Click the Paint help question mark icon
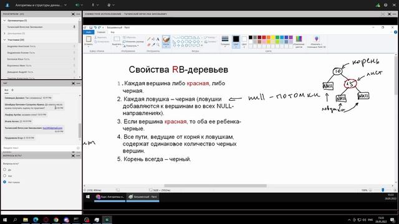Image resolution: width=399 pixels, height=224 pixels. tap(395, 32)
